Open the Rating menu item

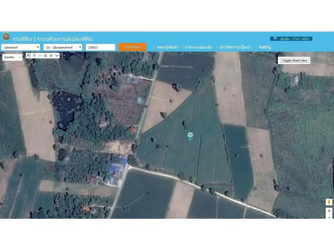pos(265,47)
